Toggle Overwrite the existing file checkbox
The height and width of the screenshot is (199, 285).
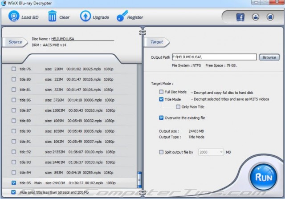click(161, 118)
